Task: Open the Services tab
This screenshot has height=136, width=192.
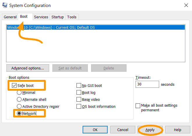Action: coord(41,17)
